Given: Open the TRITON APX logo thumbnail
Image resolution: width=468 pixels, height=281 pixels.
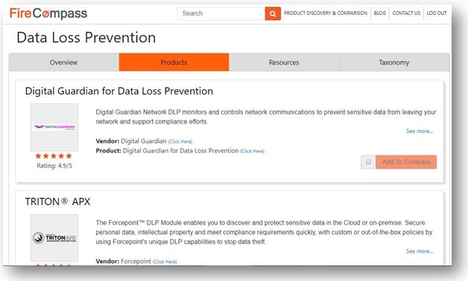Looking at the screenshot, I should click(54, 238).
